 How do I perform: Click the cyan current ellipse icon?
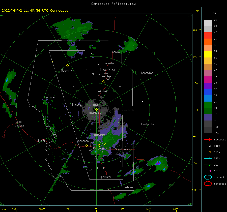tap(208, 177)
